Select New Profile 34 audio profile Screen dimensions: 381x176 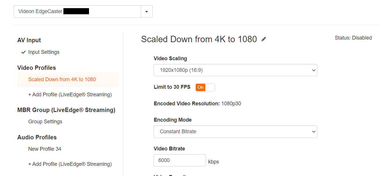45,149
